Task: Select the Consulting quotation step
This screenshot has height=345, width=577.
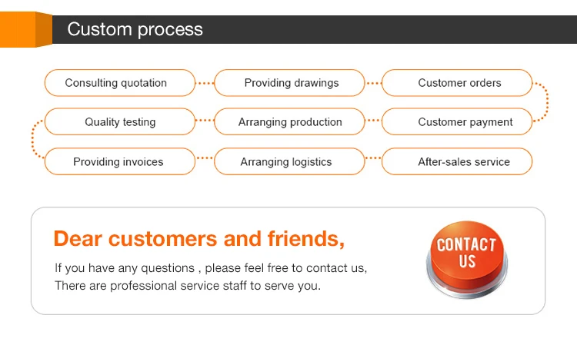Action: pyautogui.click(x=119, y=83)
